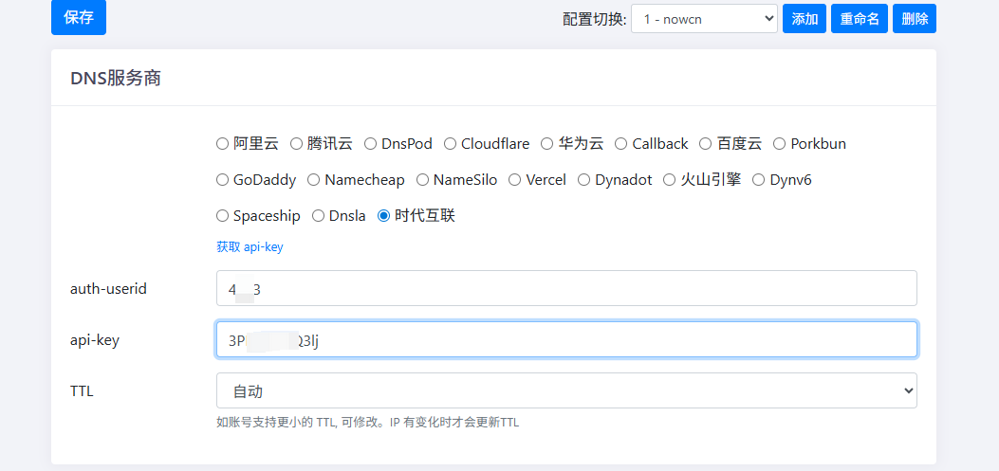Pick the 火山引擎 provider option
The height and width of the screenshot is (471, 999).
coord(670,180)
